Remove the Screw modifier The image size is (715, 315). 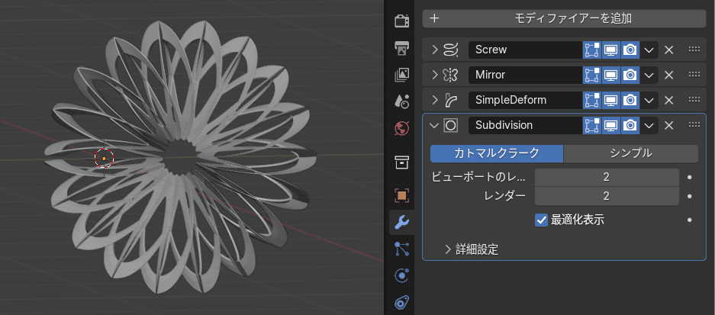pyautogui.click(x=669, y=50)
